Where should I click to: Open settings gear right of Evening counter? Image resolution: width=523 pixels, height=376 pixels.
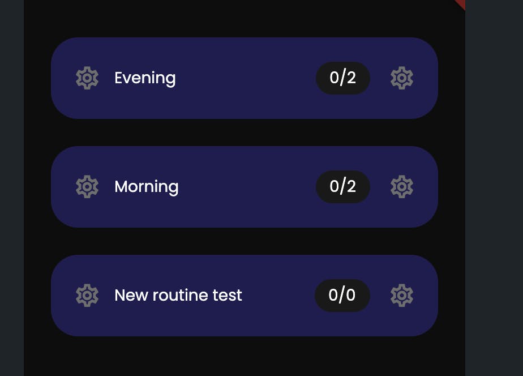click(x=402, y=78)
